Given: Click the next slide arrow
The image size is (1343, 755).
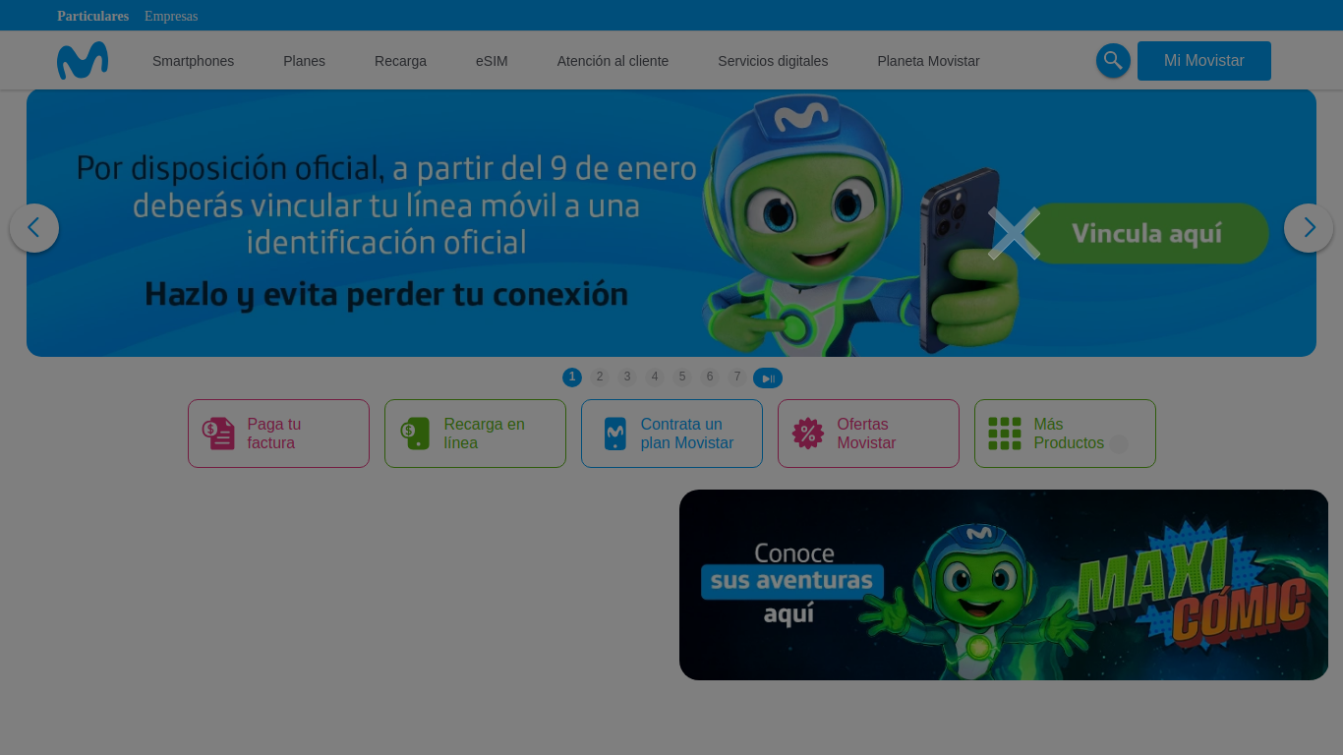Looking at the screenshot, I should [1309, 228].
